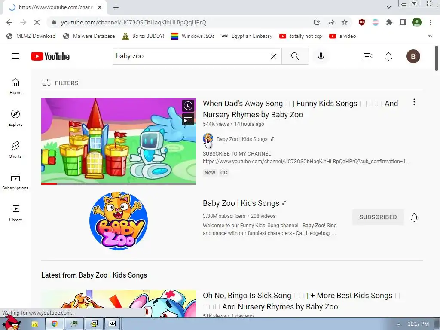The width and height of the screenshot is (440, 330).
Task: Open YouTube notifications bell in header
Action: [388, 56]
